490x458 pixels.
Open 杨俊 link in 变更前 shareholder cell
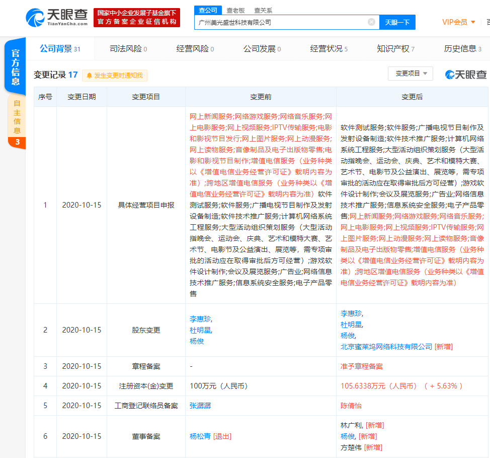coord(197,341)
